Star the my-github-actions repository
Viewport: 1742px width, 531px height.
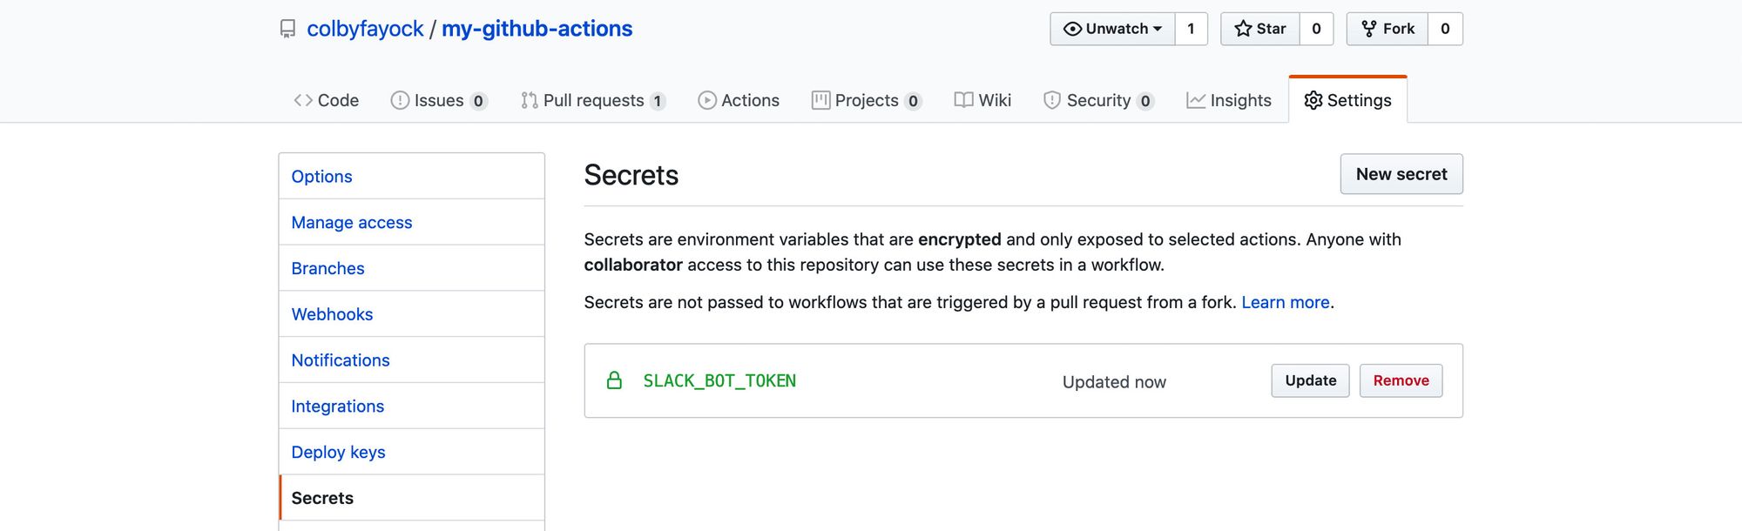pyautogui.click(x=1259, y=29)
